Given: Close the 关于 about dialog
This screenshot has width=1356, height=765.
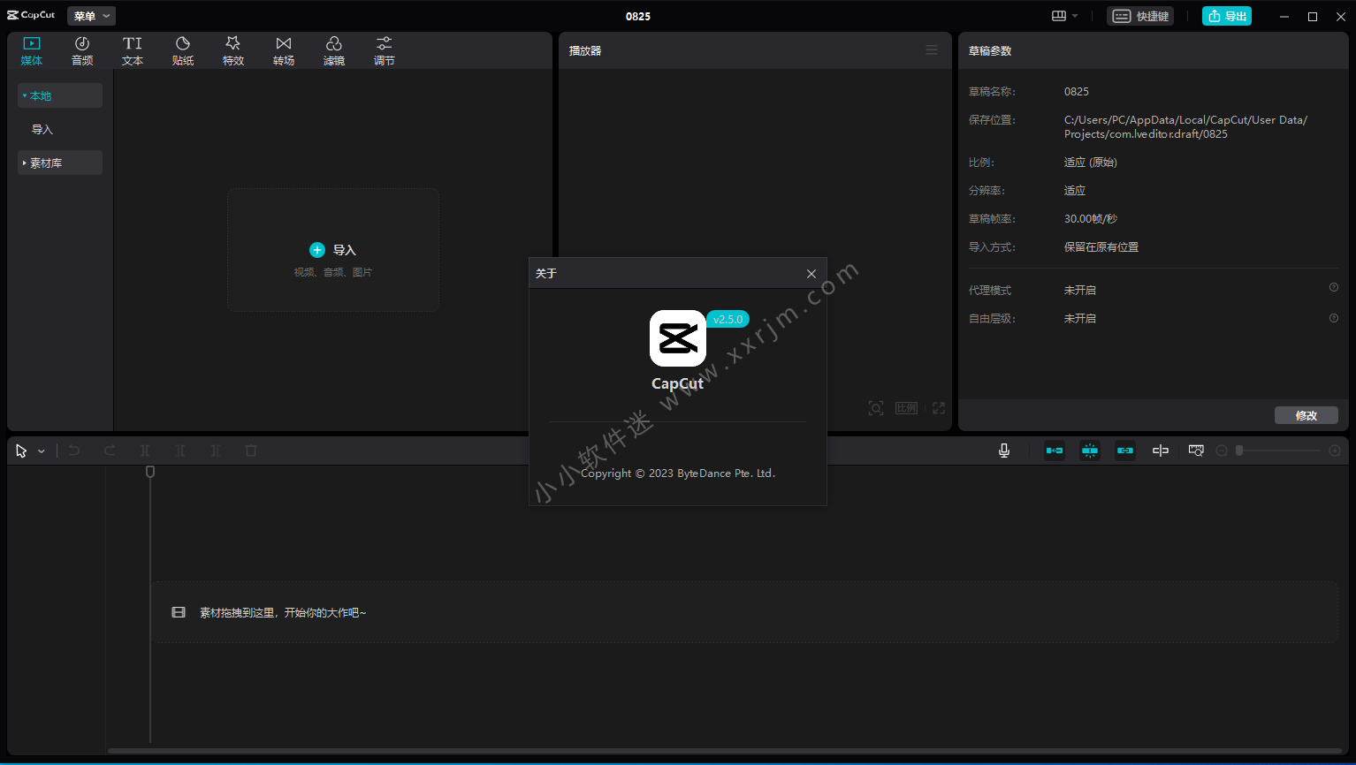Looking at the screenshot, I should coord(811,274).
